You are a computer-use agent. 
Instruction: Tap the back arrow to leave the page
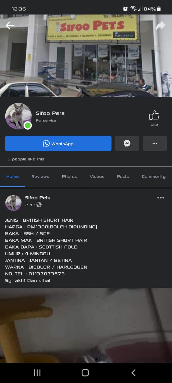(x=10, y=26)
